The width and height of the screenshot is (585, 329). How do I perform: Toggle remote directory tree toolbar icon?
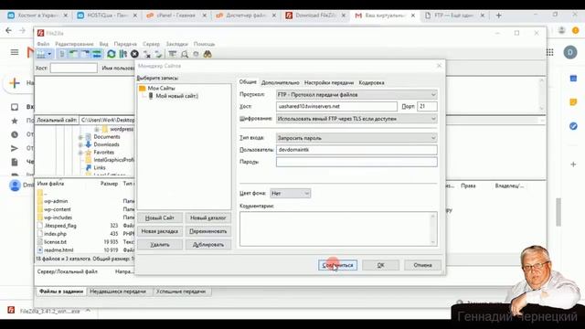85,54
